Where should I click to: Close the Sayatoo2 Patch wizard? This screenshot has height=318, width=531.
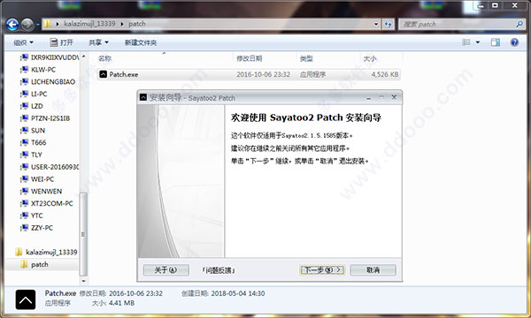(394, 97)
